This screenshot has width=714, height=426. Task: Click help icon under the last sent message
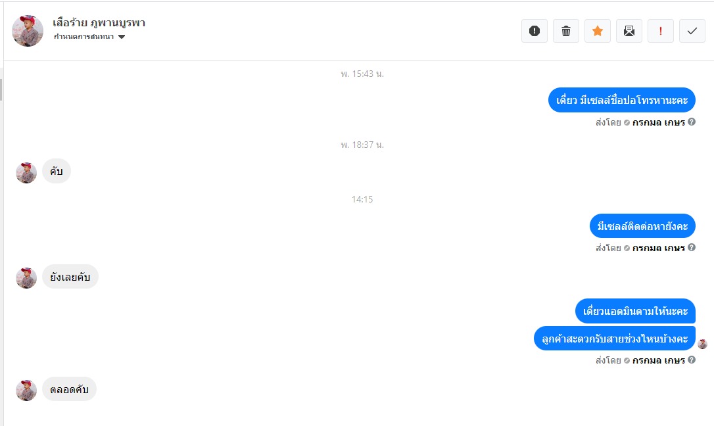[x=691, y=360]
